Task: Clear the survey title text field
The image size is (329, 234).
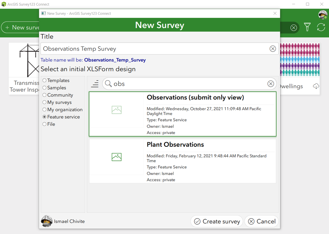Action: coord(273,49)
